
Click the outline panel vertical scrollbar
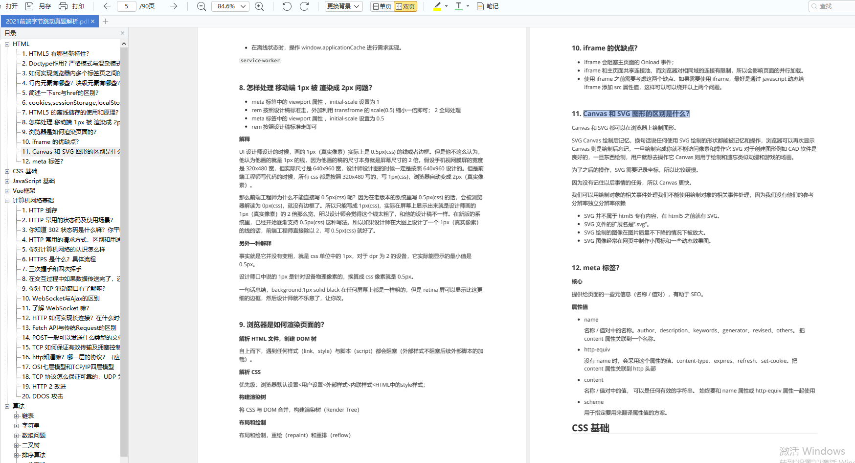[x=124, y=252]
